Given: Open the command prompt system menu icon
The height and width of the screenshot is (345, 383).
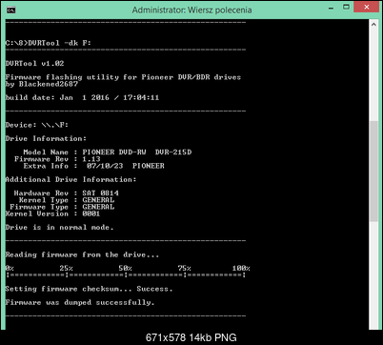Looking at the screenshot, I should [11, 10].
